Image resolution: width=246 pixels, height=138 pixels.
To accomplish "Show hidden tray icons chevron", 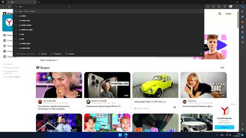I will pos(217,135).
